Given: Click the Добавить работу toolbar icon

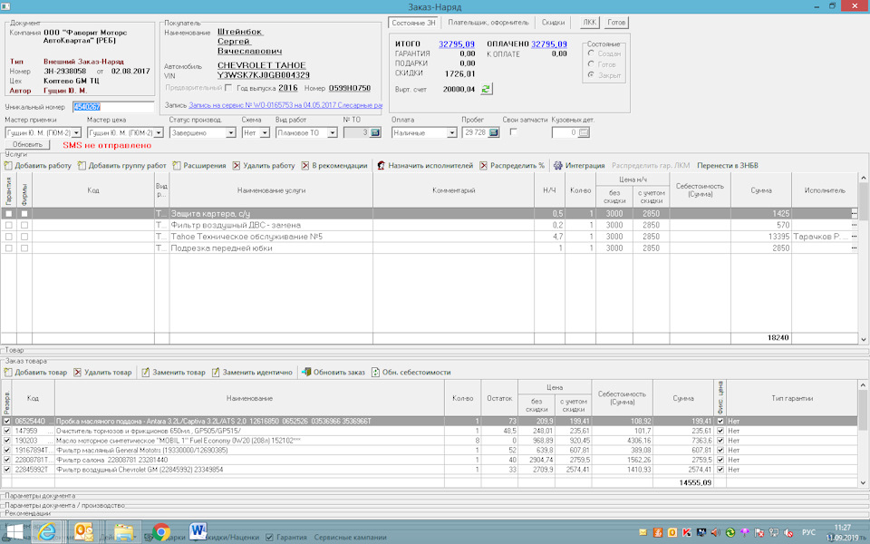Looking at the screenshot, I should click(x=8, y=166).
